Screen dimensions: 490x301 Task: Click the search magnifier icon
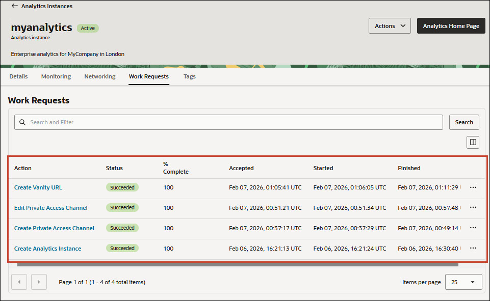coord(22,122)
